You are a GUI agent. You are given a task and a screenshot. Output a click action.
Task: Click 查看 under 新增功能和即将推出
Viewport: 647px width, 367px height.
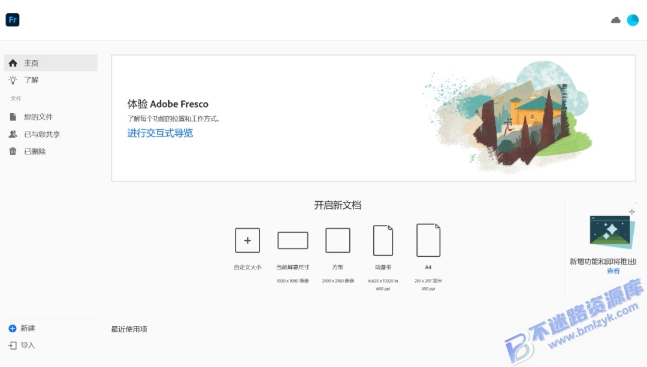point(613,271)
